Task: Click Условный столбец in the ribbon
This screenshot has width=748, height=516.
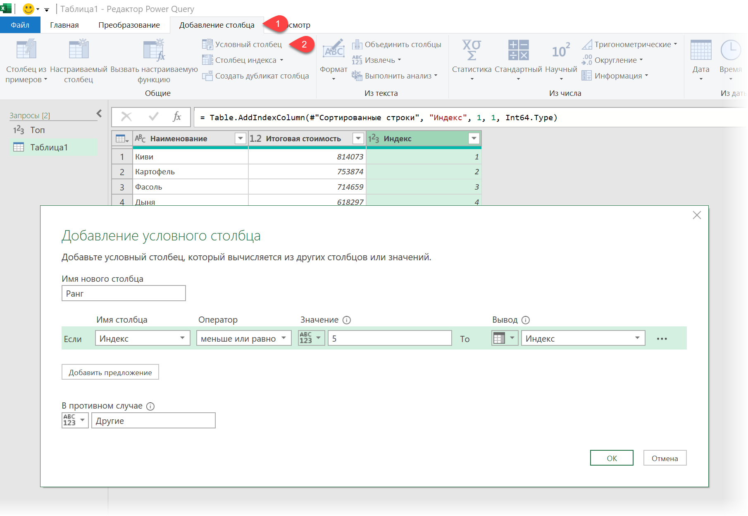Action: pyautogui.click(x=242, y=44)
